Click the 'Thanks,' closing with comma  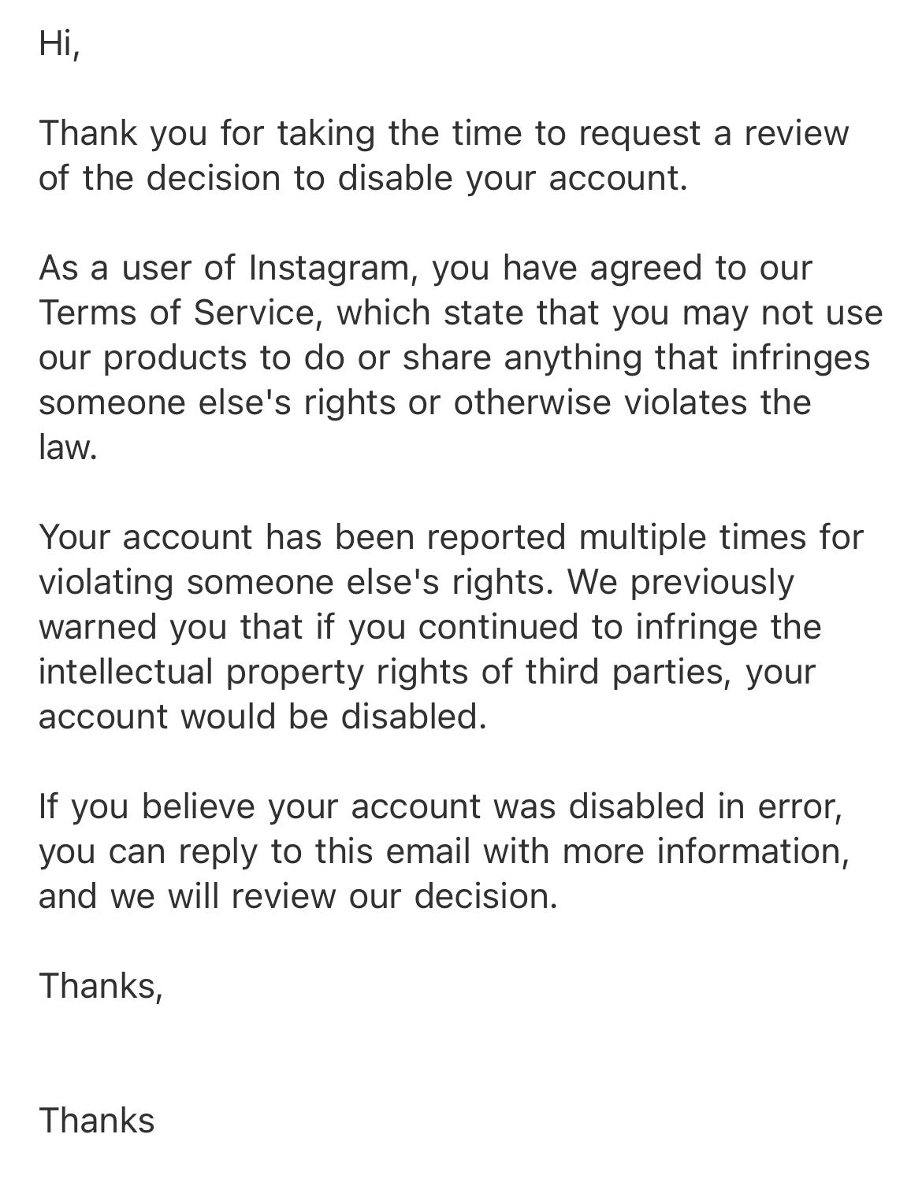[101, 986]
